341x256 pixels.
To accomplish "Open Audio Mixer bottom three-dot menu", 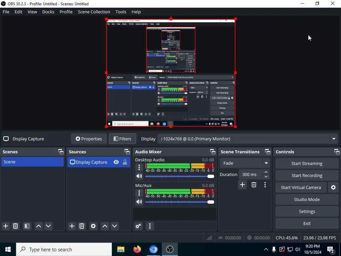I will [x=150, y=226].
